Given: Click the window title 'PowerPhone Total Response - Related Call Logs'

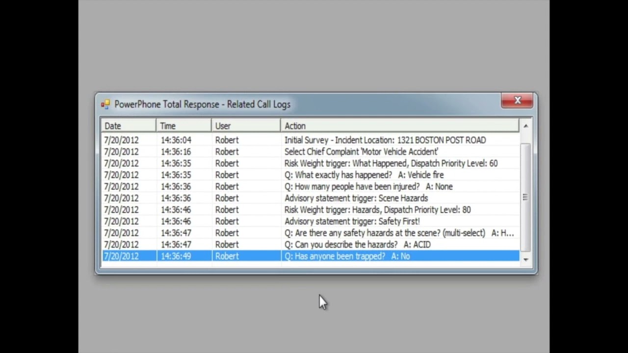Looking at the screenshot, I should point(202,104).
